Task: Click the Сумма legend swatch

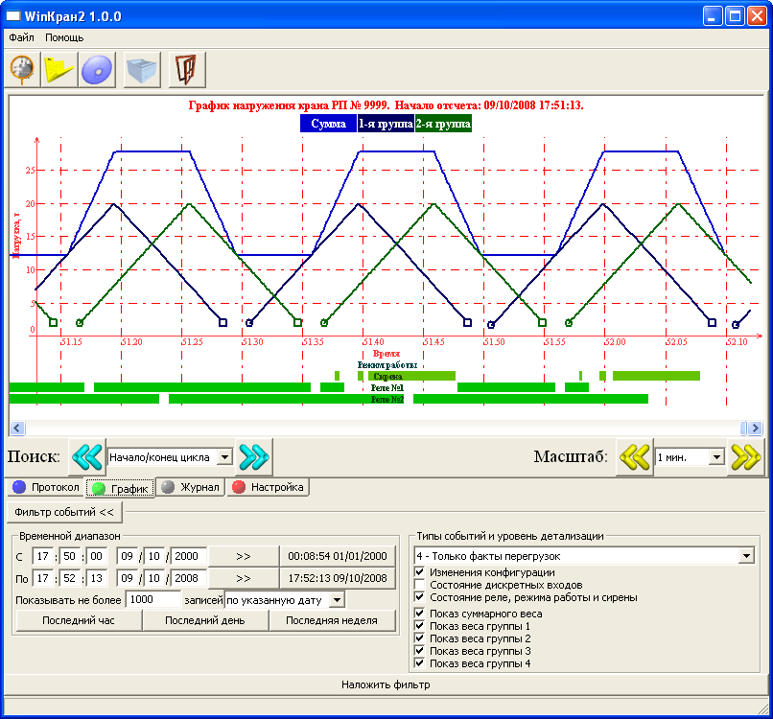Action: point(328,124)
